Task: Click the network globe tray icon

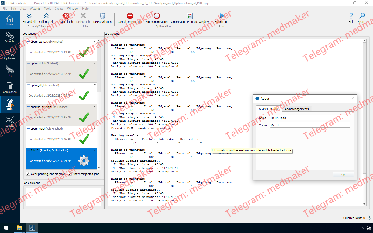Action: [369, 228]
